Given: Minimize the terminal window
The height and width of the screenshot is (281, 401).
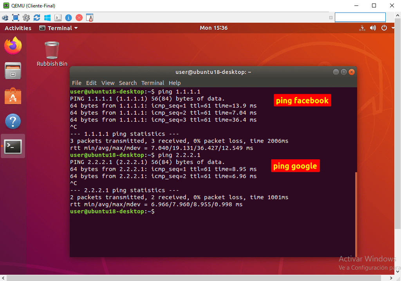Looking at the screenshot, I should pyautogui.click(x=336, y=72).
